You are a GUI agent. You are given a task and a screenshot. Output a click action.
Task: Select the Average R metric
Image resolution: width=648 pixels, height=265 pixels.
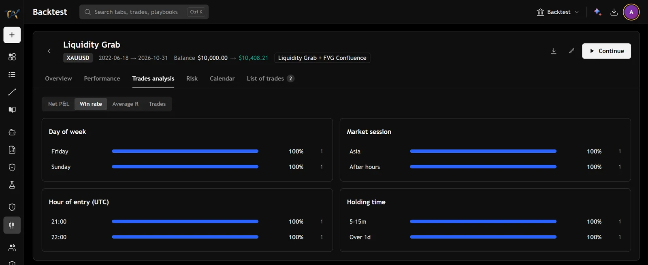(125, 104)
